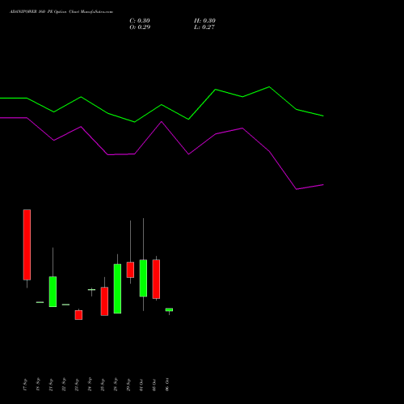This screenshot has height=404, width=404.
Task: Select the tall green candlestick above 28 Sep
Action: [x=117, y=288]
